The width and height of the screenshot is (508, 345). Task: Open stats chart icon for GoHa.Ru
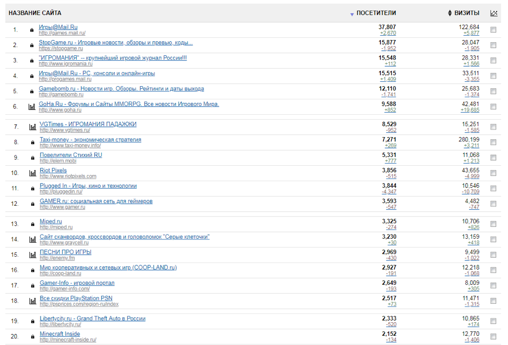coord(32,107)
